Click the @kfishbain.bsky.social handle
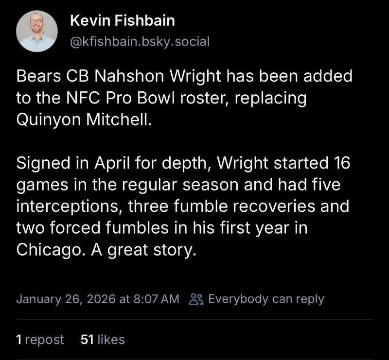This screenshot has width=389, height=360. (x=140, y=41)
